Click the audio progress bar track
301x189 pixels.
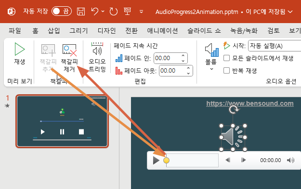(192, 160)
